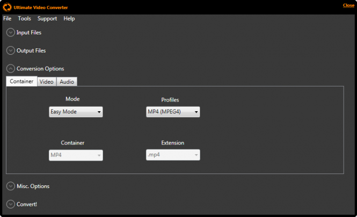The height and width of the screenshot is (217, 357).
Task: Click the disabled MP4 container dropdown
Action: (x=76, y=155)
